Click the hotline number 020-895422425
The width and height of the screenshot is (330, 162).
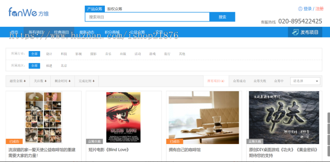[x=300, y=21]
